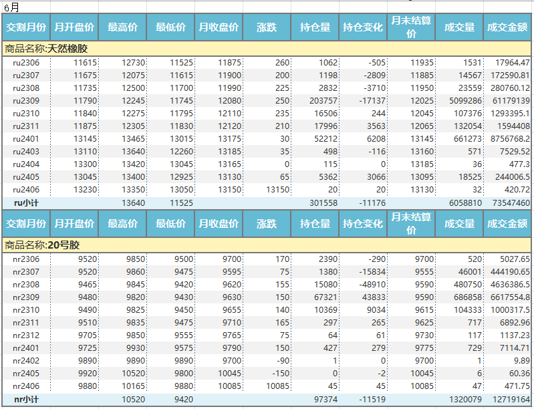Click the nr2312 contract cell

(26, 335)
